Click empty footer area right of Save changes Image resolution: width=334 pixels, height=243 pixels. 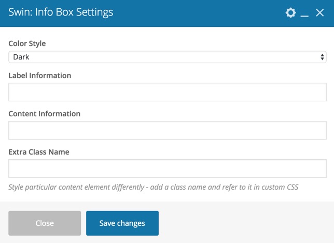[x=245, y=223]
